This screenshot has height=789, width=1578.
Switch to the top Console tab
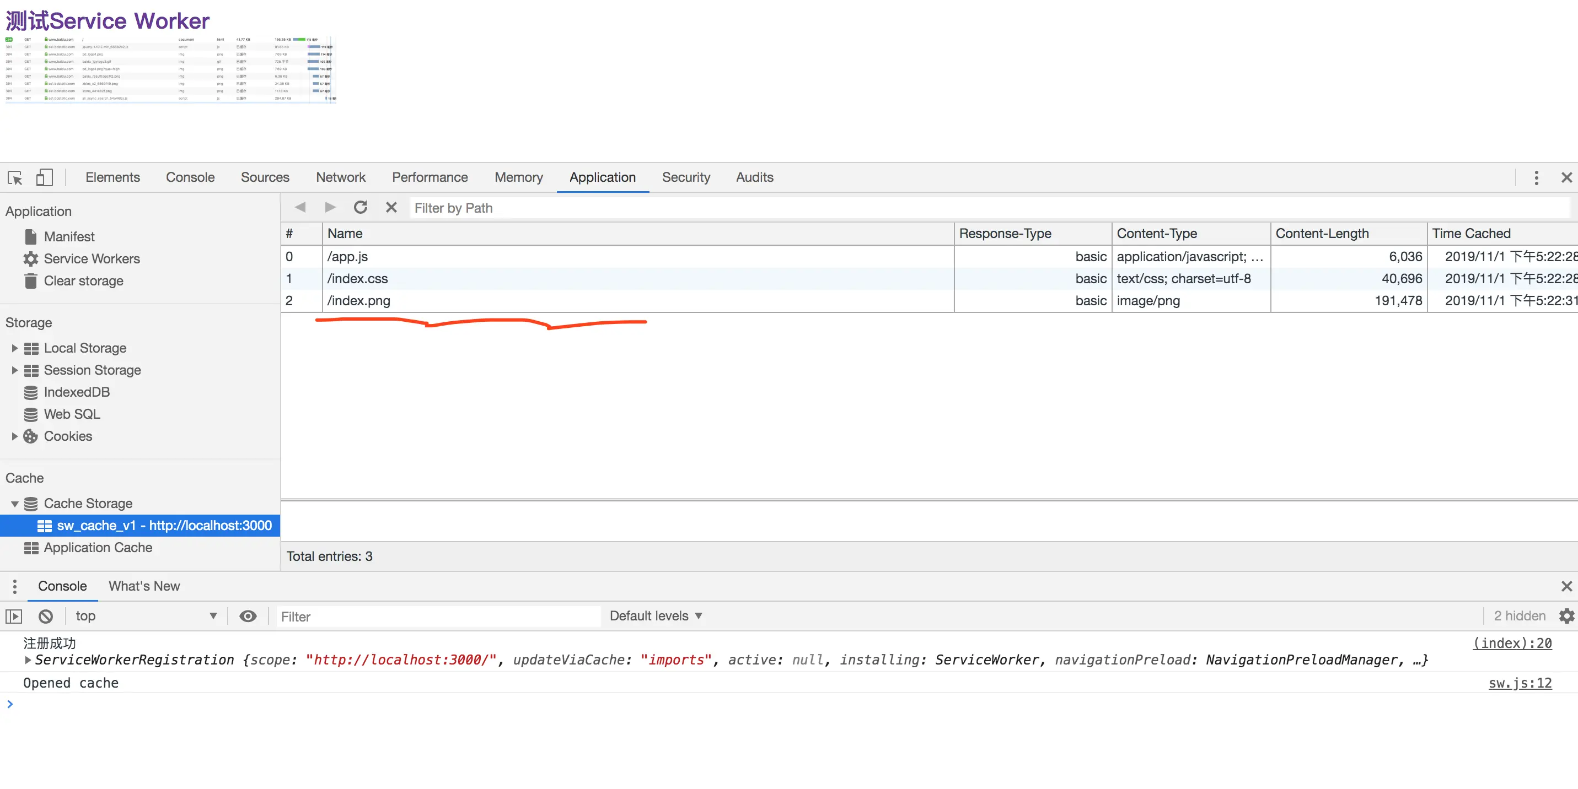(190, 177)
